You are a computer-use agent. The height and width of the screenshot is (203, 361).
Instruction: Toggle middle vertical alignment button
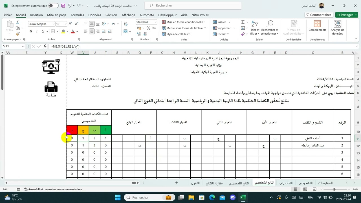[x=92, y=24]
